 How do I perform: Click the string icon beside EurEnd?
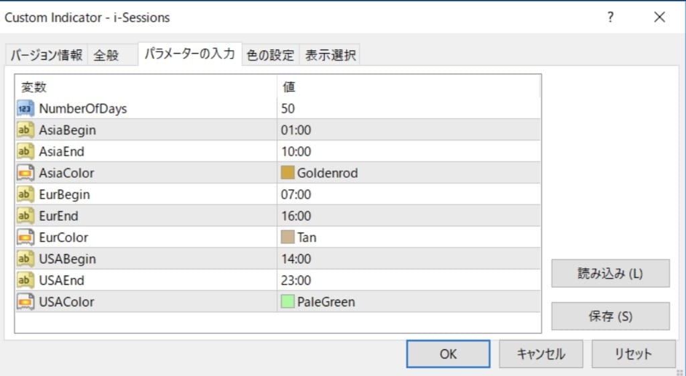click(25, 216)
